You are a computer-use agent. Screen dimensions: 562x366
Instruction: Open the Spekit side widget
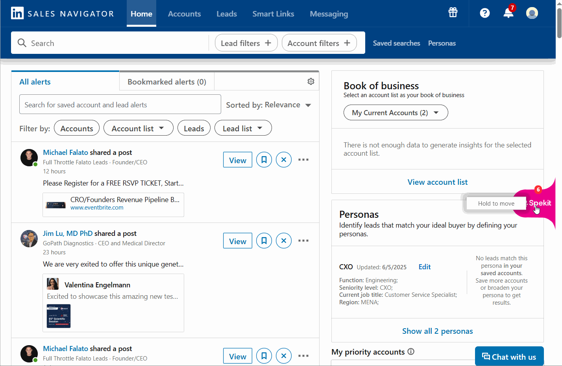(540, 203)
